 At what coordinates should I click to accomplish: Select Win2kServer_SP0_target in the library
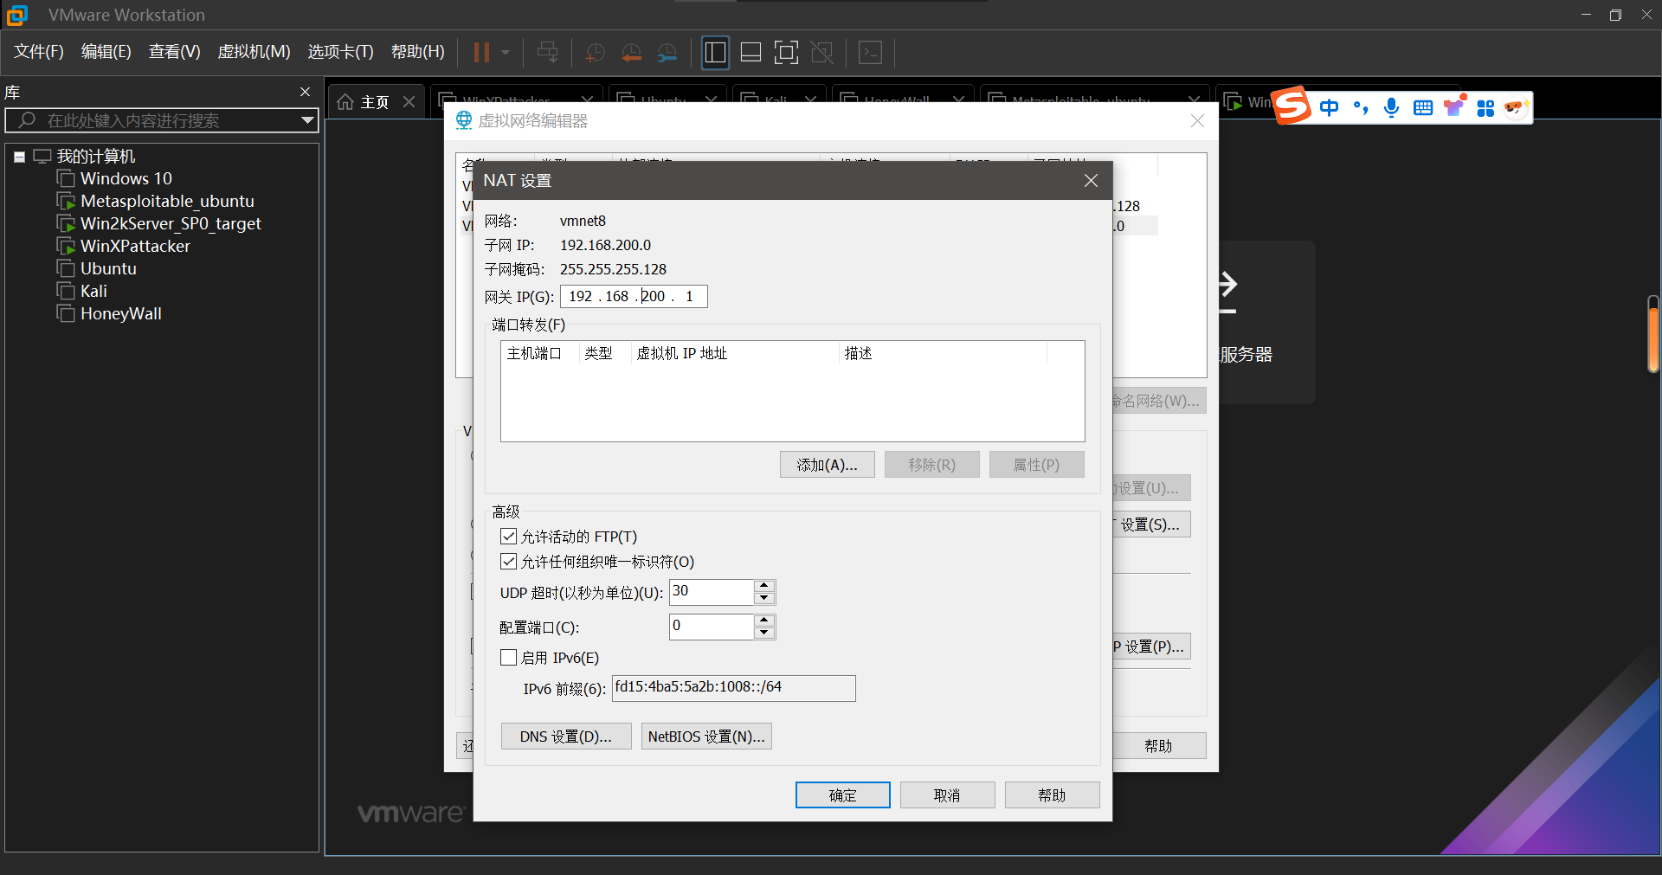pos(171,223)
